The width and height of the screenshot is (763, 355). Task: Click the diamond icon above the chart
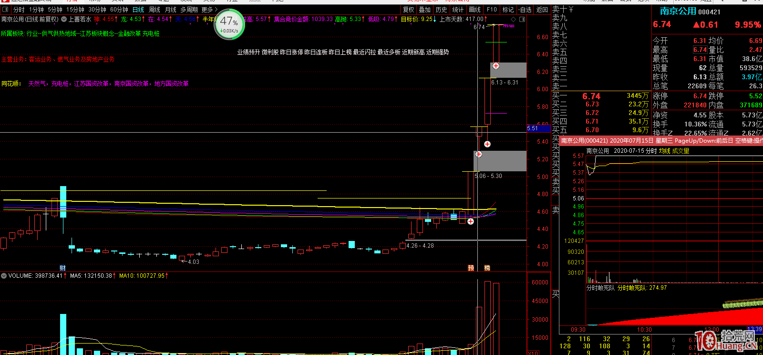[x=513, y=19]
